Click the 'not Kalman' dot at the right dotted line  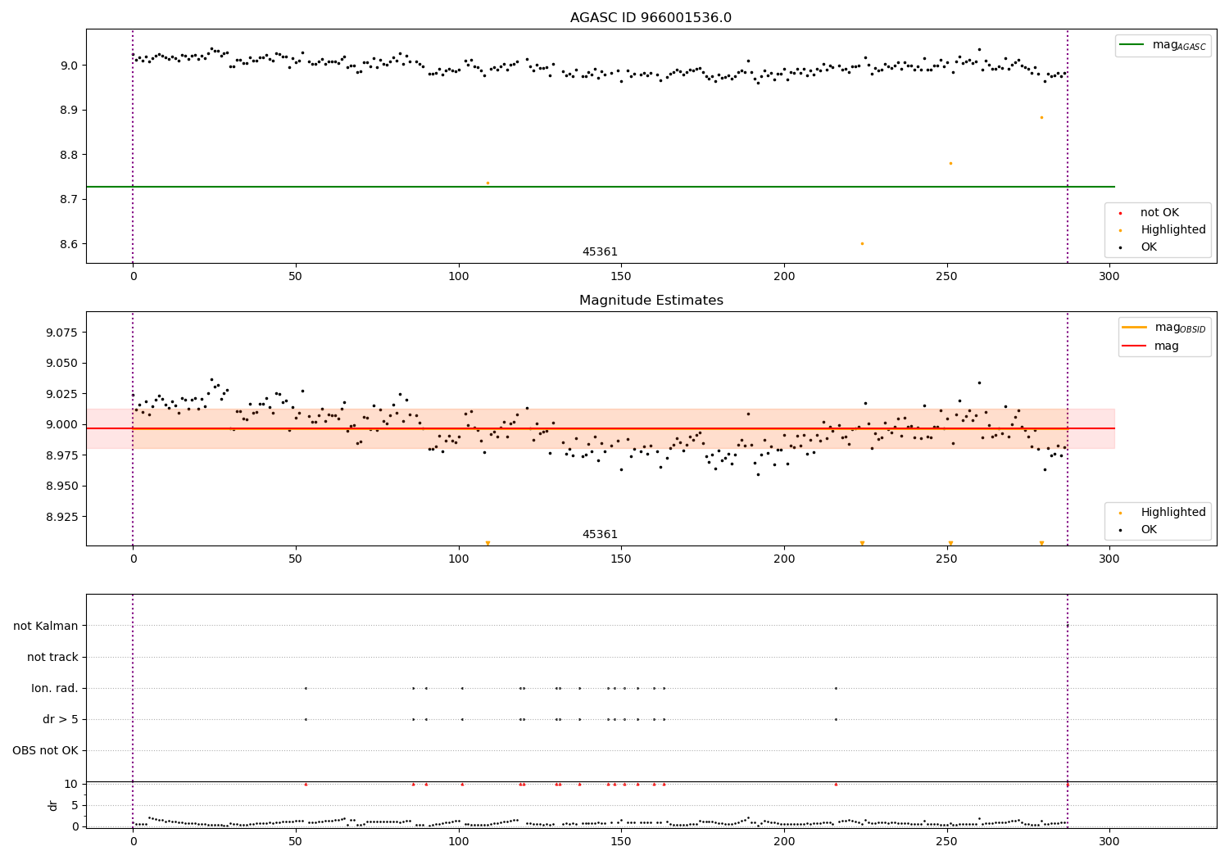pyautogui.click(x=1068, y=626)
